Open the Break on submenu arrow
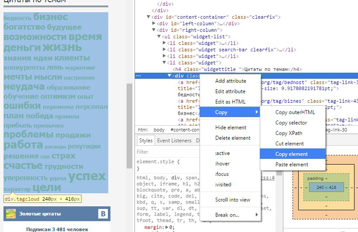Image resolution: width=358 pixels, height=232 pixels. pyautogui.click(x=257, y=215)
